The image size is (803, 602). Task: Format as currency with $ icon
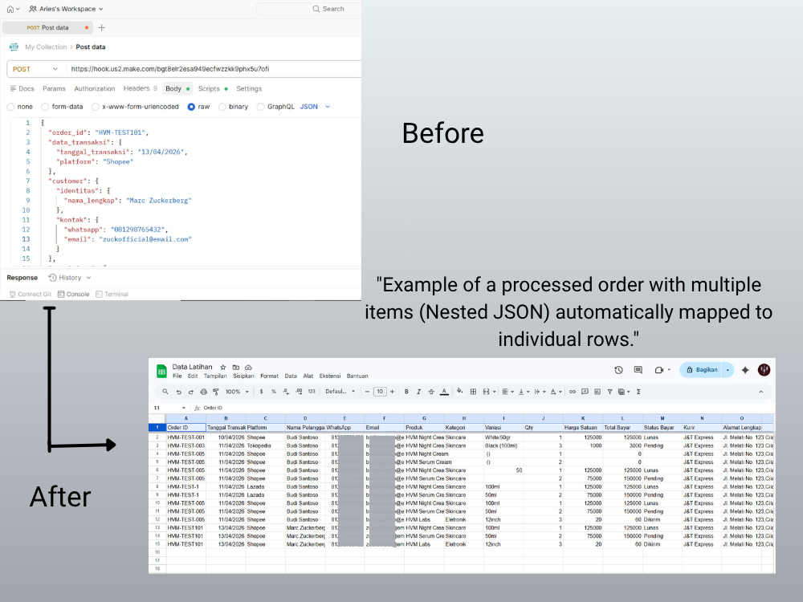click(261, 393)
